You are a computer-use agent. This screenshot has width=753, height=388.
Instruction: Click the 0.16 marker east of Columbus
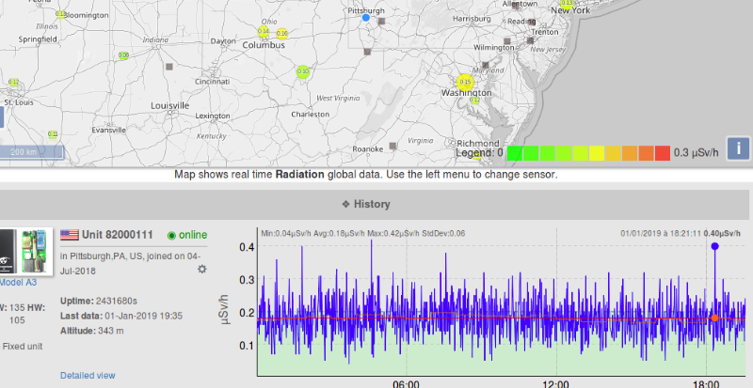tap(281, 34)
